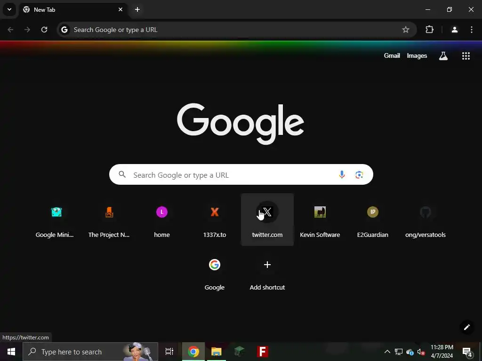
Task: Open Chrome three-dot menu
Action: pos(472,30)
